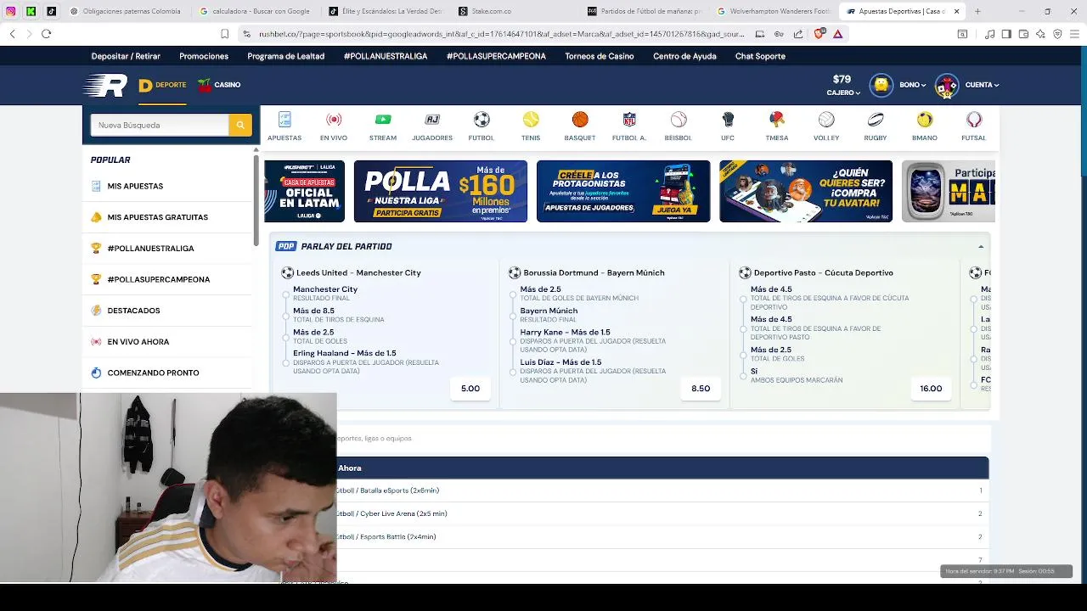
Task: Open the Apuestas sport category icon
Action: (284, 120)
